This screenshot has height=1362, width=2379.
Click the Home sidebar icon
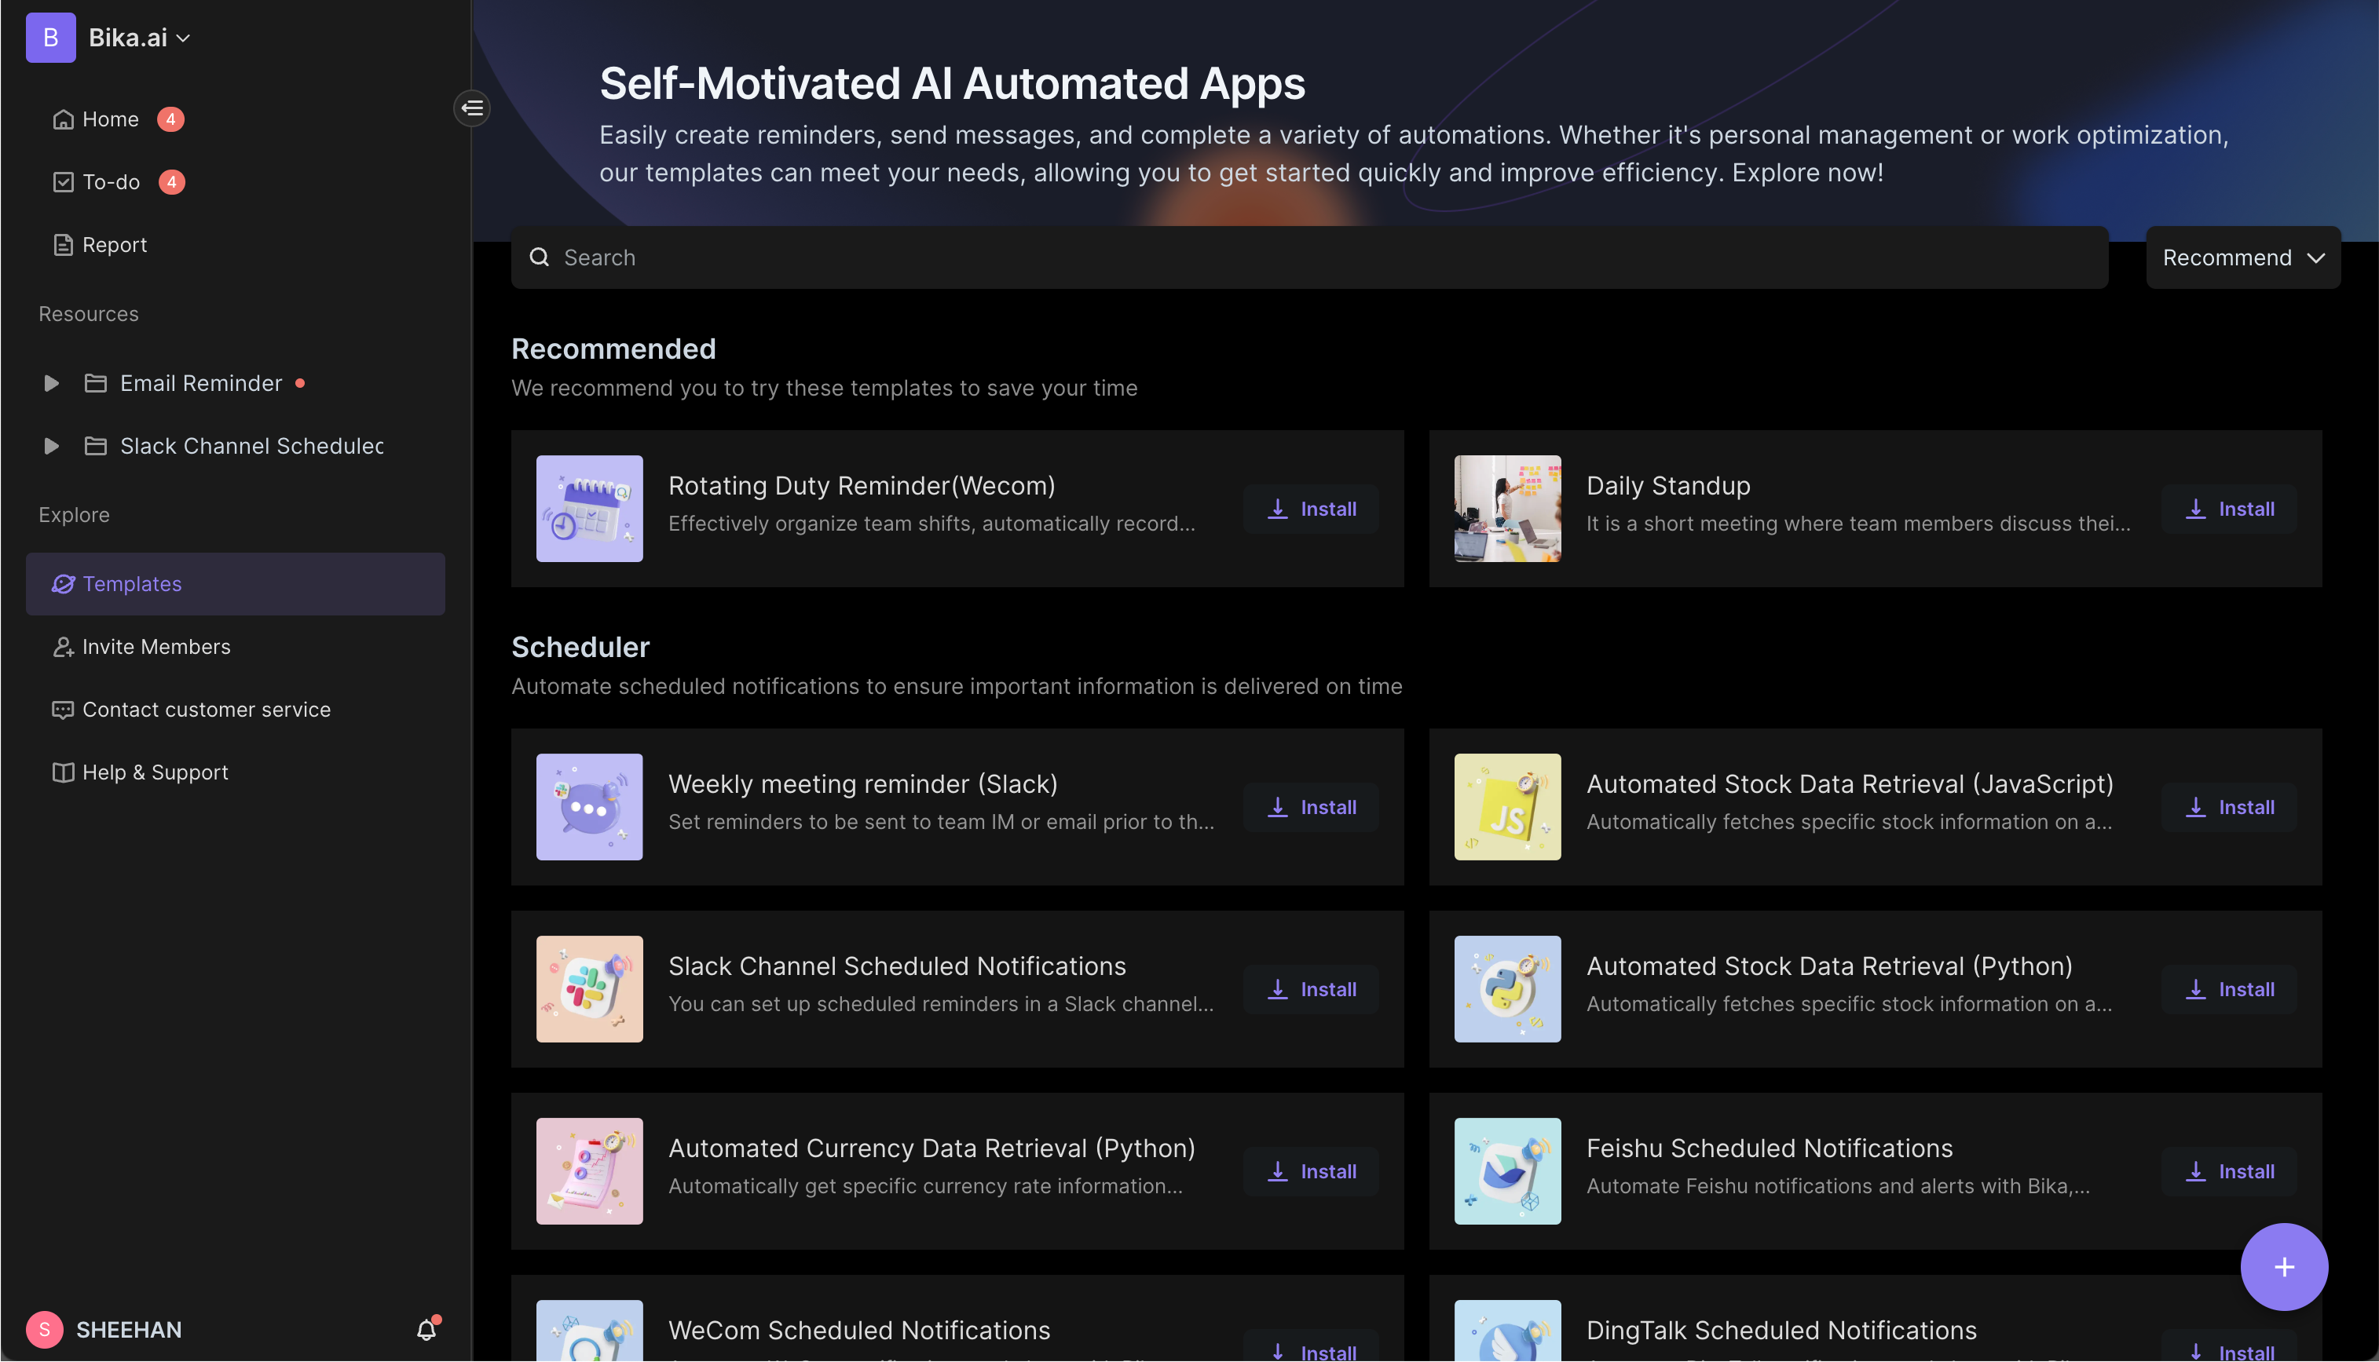(60, 118)
